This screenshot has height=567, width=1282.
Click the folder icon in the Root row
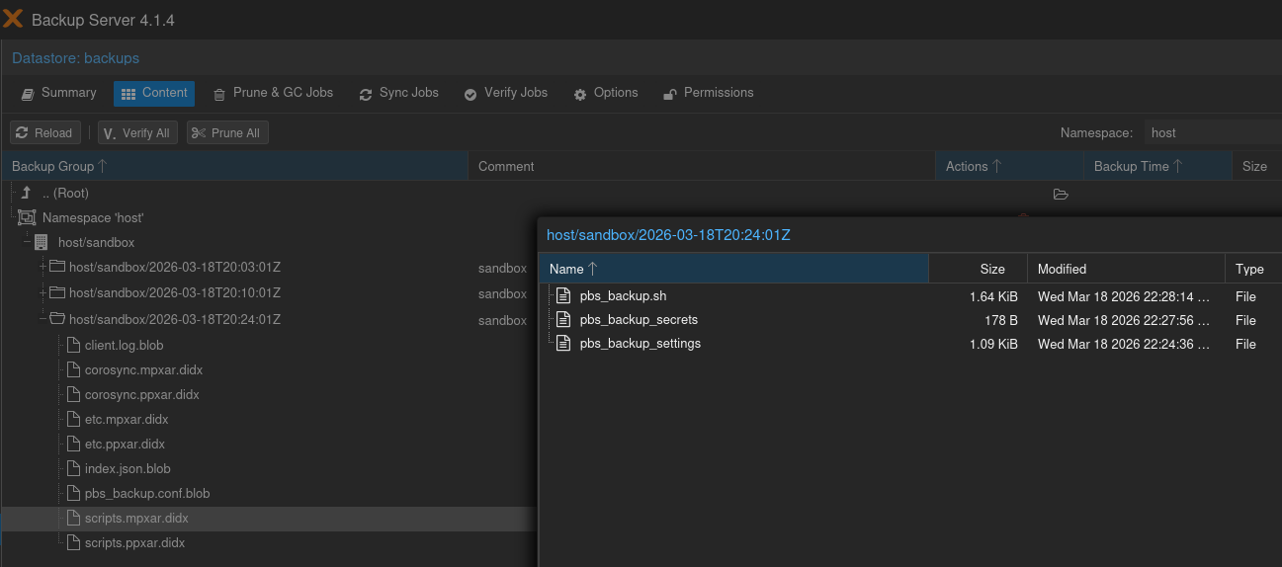tap(1061, 195)
